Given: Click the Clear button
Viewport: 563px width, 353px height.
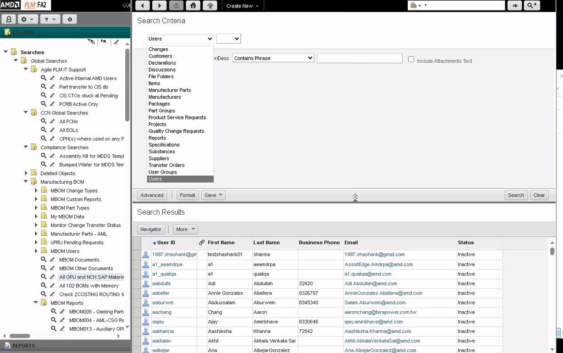Looking at the screenshot, I should [539, 195].
